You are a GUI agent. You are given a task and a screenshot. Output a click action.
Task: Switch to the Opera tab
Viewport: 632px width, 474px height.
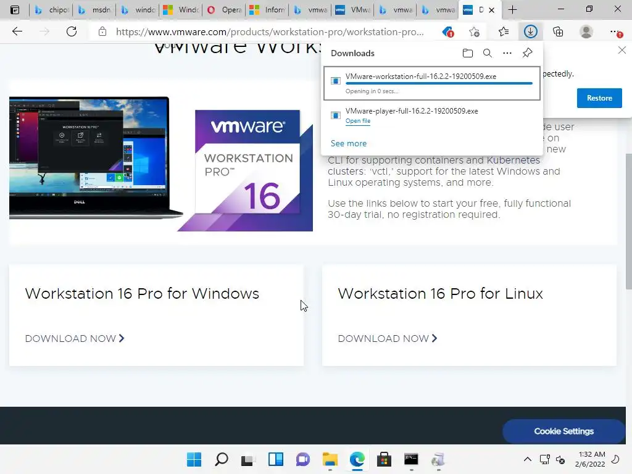coord(225,10)
